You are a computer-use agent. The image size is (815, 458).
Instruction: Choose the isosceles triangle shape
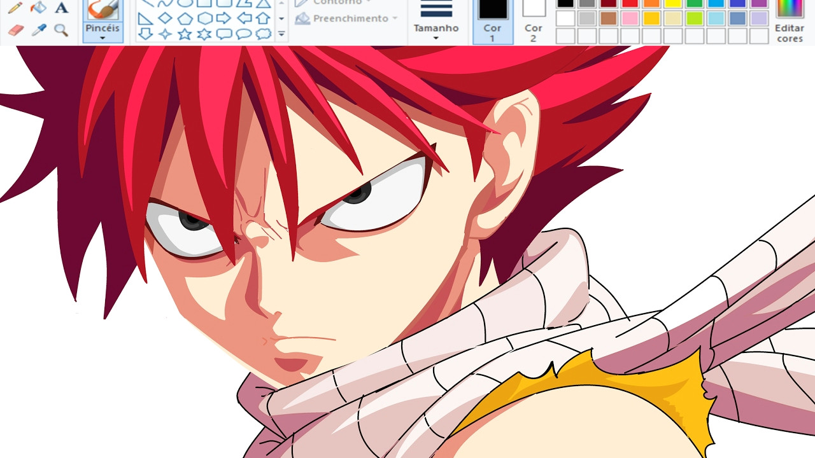point(263,4)
